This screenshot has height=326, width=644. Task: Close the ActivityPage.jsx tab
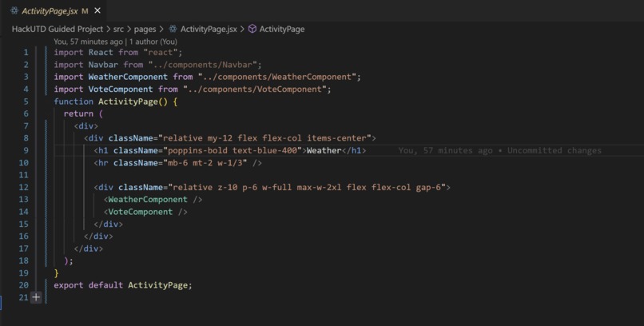[x=97, y=10]
